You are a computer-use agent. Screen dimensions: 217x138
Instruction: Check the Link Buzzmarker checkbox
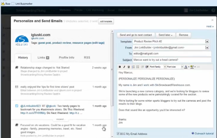coord(13,4)
